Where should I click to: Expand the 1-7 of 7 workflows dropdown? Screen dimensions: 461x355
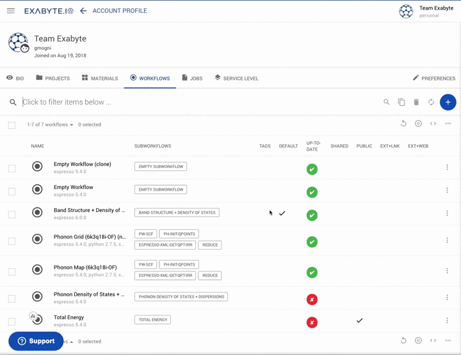[x=50, y=125]
